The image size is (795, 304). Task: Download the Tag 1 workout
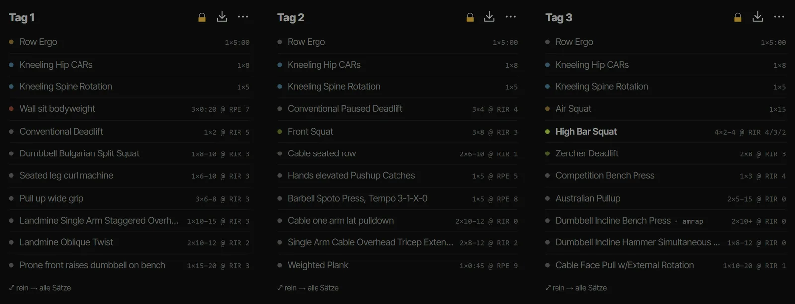222,17
